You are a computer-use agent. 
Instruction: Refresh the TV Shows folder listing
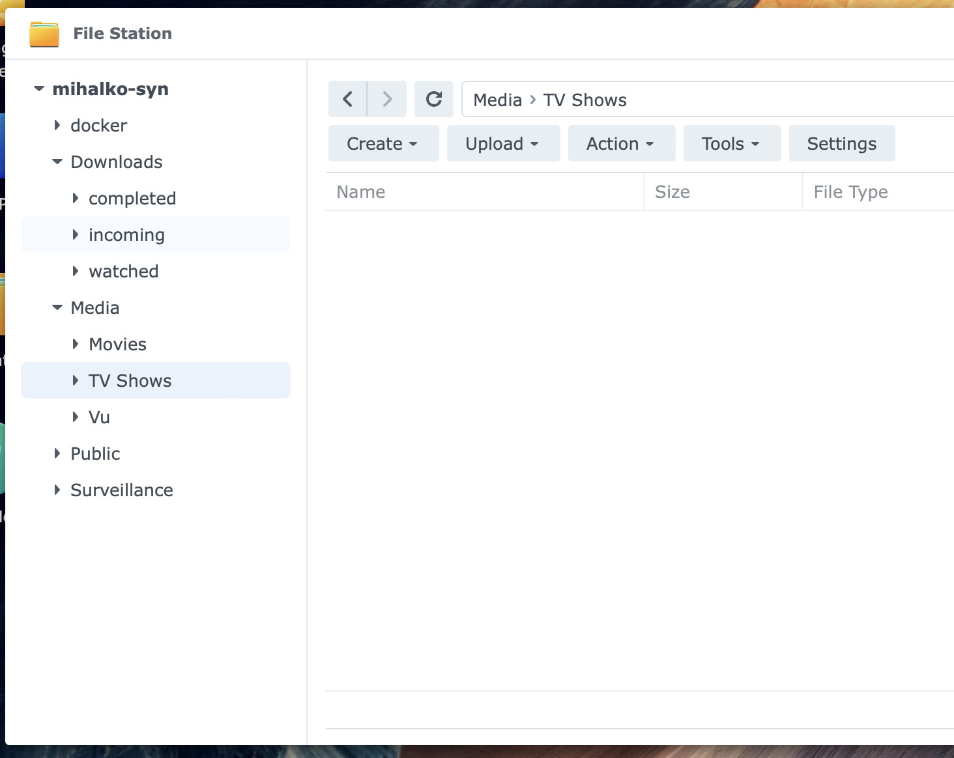point(434,99)
